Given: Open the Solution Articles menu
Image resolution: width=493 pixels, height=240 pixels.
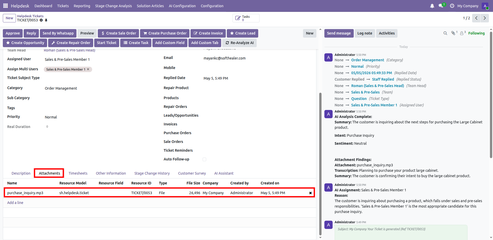Looking at the screenshot, I should (150, 6).
